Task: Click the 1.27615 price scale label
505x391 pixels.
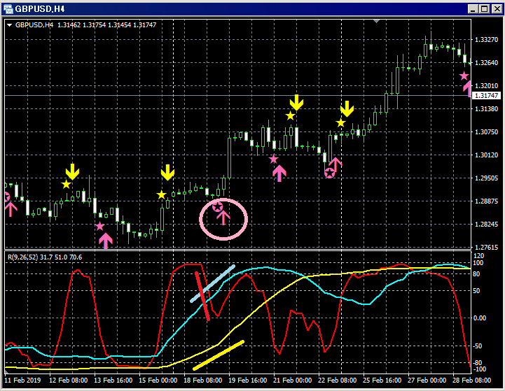Action: (x=486, y=248)
